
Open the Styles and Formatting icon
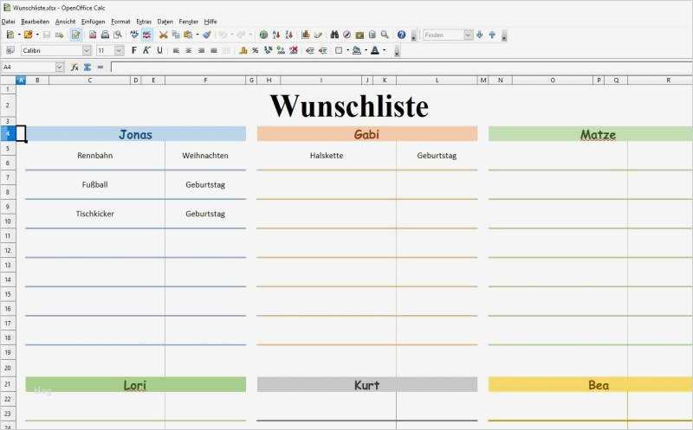pos(10,50)
